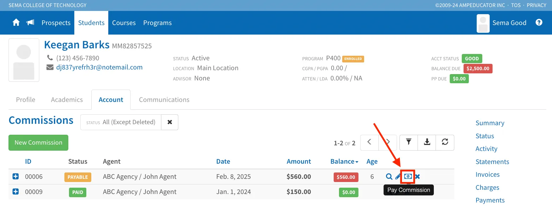Viewport: 552px width, 206px height.
Task: Edit commission 00006 with the pencil icon
Action: [x=398, y=177]
